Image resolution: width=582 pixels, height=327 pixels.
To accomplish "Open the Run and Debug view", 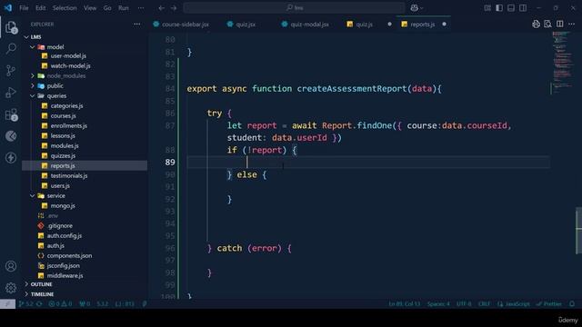I will coord(11,93).
